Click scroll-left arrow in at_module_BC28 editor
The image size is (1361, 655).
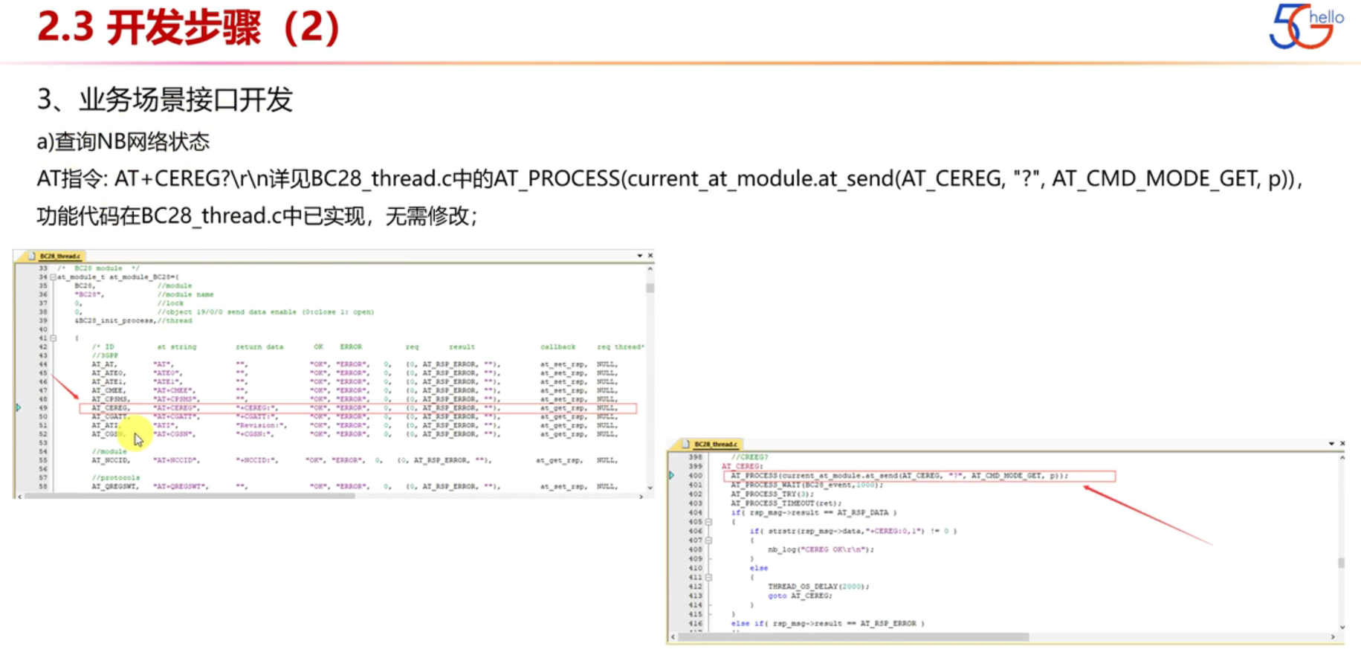[x=19, y=496]
